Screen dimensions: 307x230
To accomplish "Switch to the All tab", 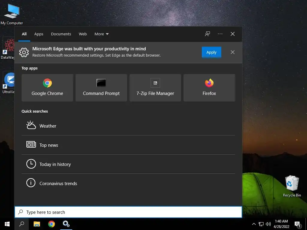I will (x=24, y=34).
